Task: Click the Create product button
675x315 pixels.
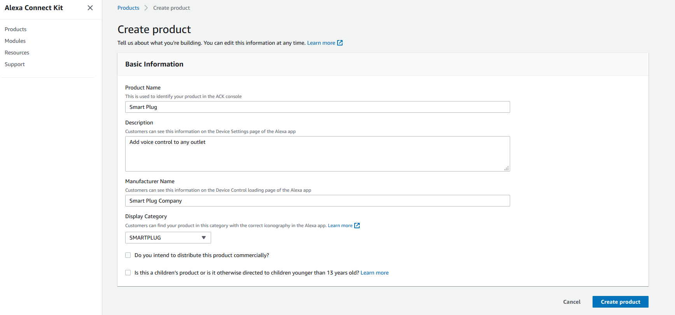Action: pyautogui.click(x=620, y=302)
